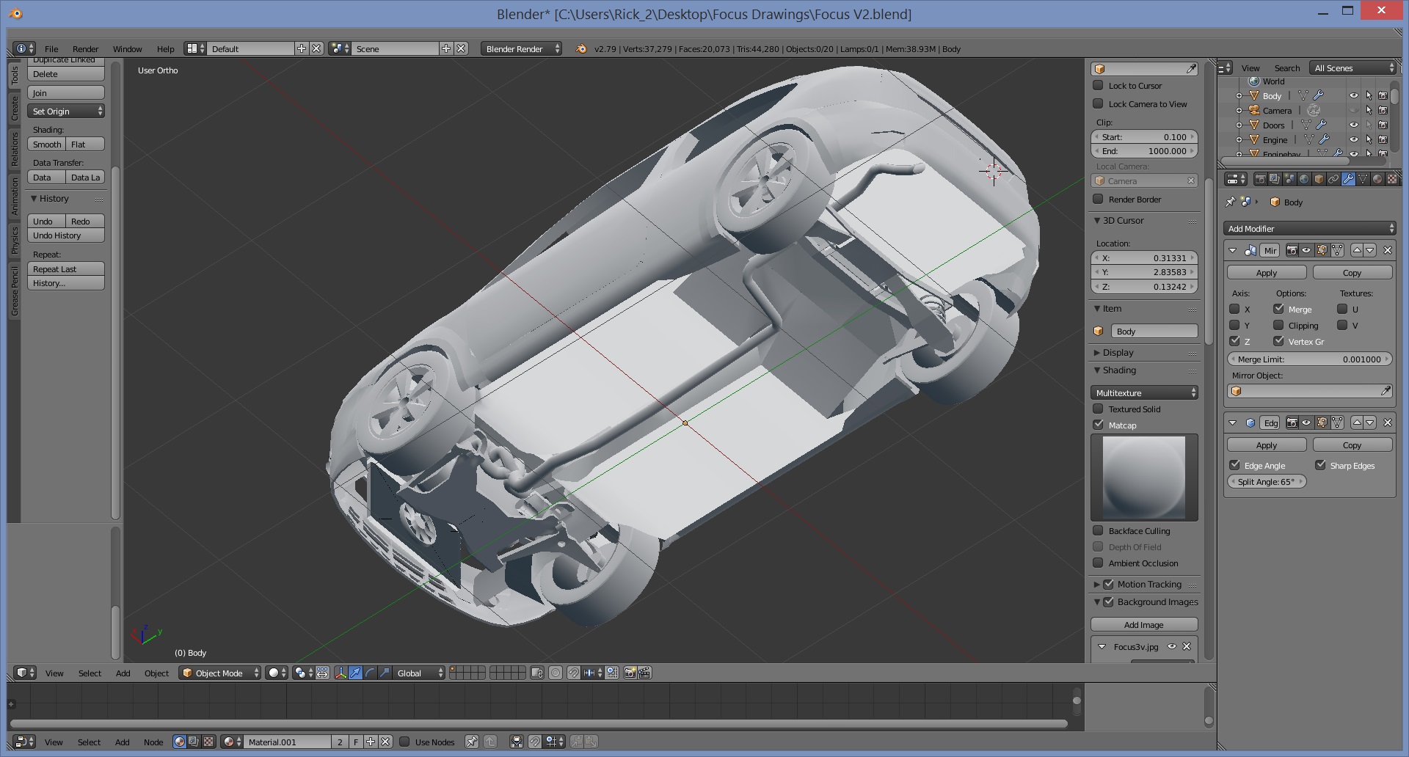The image size is (1409, 757).
Task: Click Copy on the Edge Split modifier
Action: pyautogui.click(x=1352, y=445)
